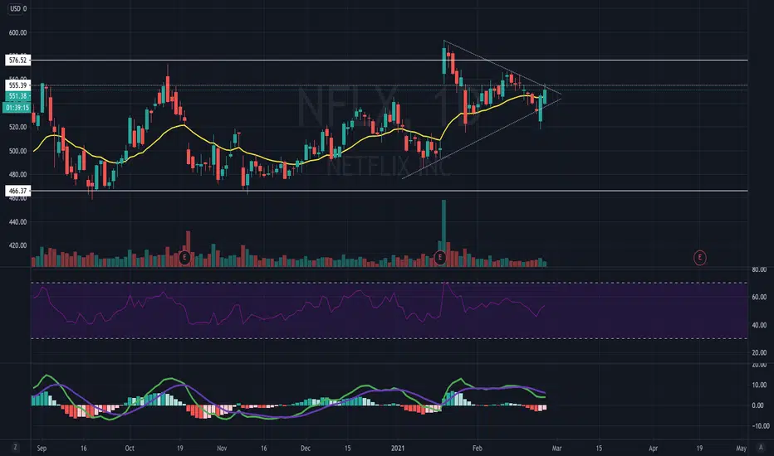Click the October earnings E marker
The image size is (774, 456).
point(184,257)
